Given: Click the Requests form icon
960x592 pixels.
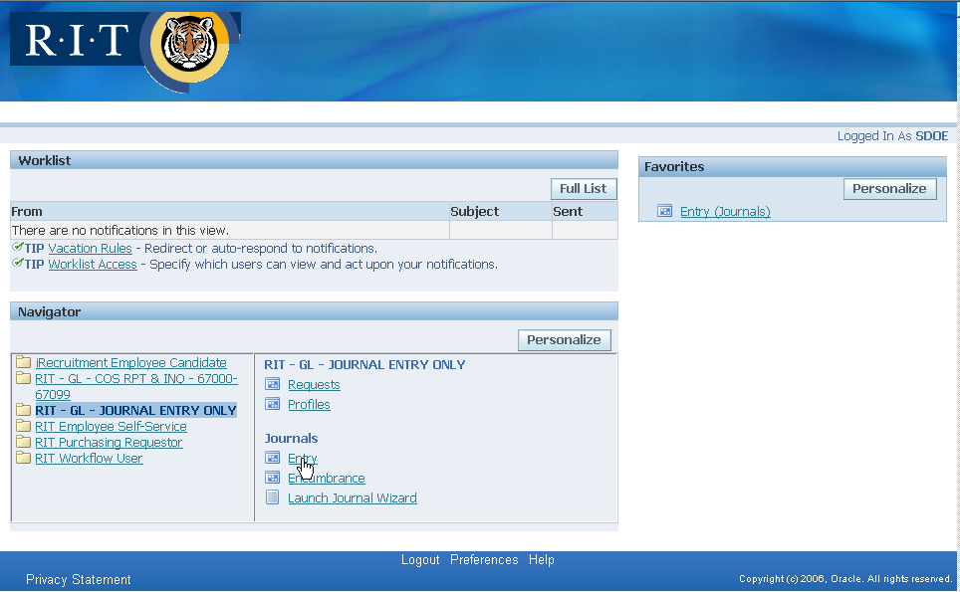Looking at the screenshot, I should (273, 385).
